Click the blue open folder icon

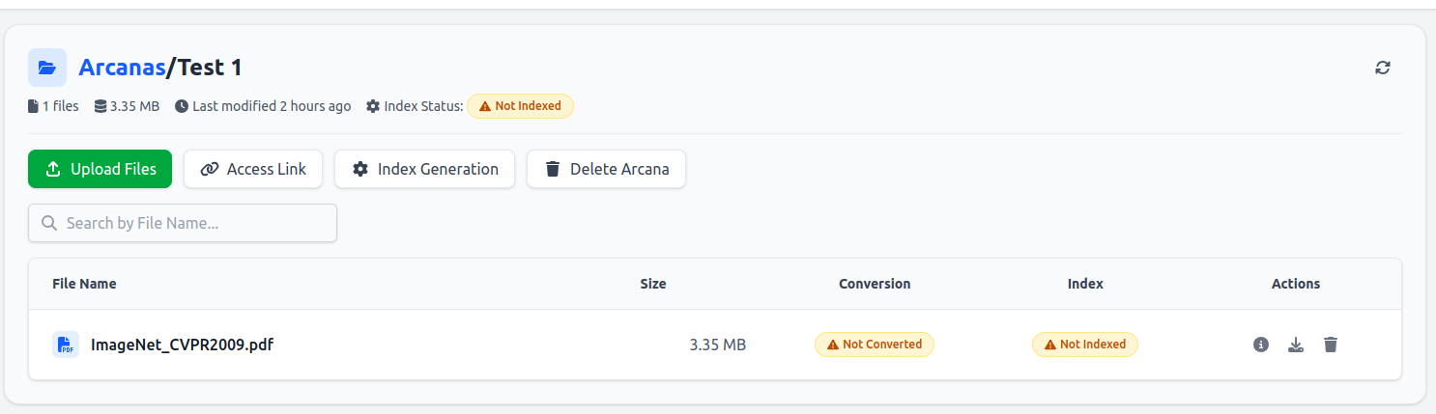(x=47, y=68)
